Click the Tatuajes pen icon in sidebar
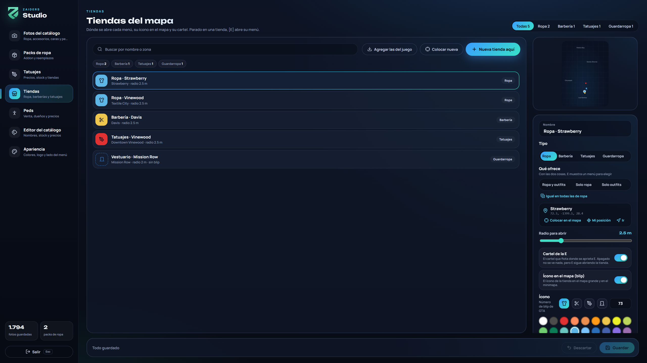Image resolution: width=647 pixels, height=363 pixels. (14, 74)
